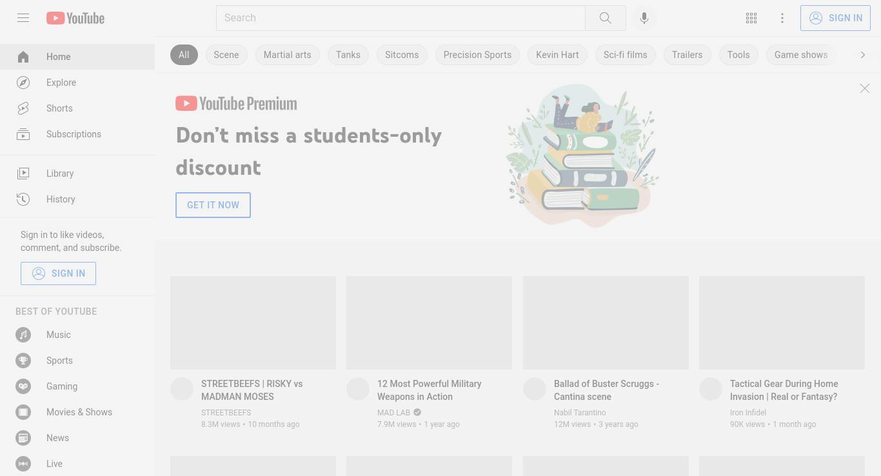The image size is (881, 476).
Task: Click the Movies & Shows film icon
Action: pyautogui.click(x=23, y=412)
